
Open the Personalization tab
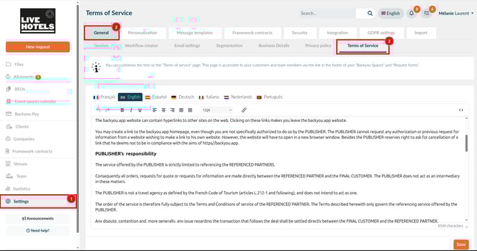click(x=142, y=33)
